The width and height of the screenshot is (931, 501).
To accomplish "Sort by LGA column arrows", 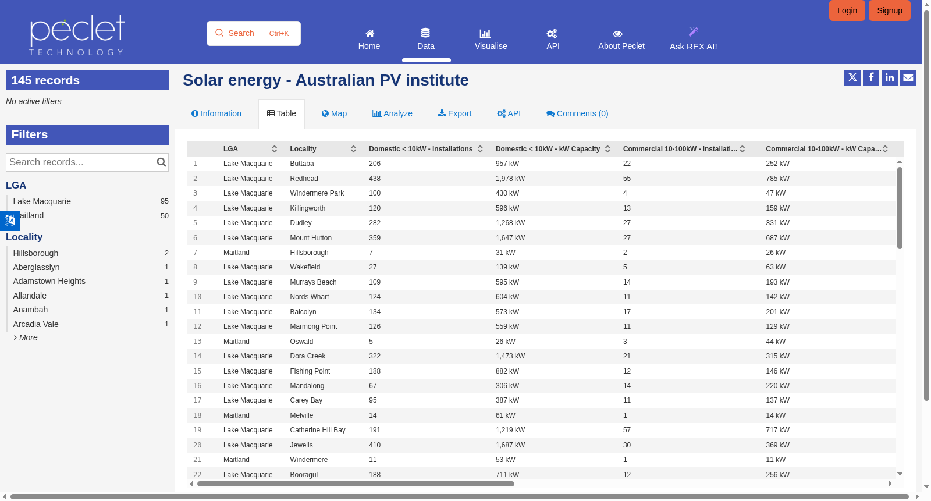I will pyautogui.click(x=275, y=149).
